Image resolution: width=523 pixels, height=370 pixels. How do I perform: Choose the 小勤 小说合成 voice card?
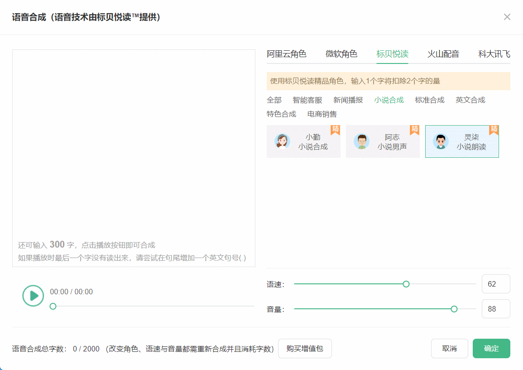[x=303, y=141]
